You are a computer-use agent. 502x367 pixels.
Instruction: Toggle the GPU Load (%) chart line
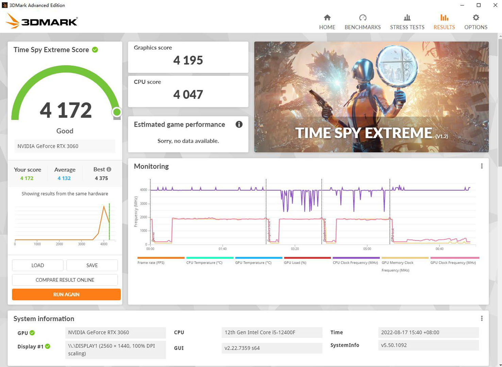click(295, 262)
